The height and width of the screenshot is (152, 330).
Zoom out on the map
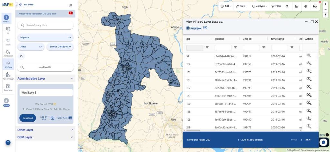pos(325,9)
